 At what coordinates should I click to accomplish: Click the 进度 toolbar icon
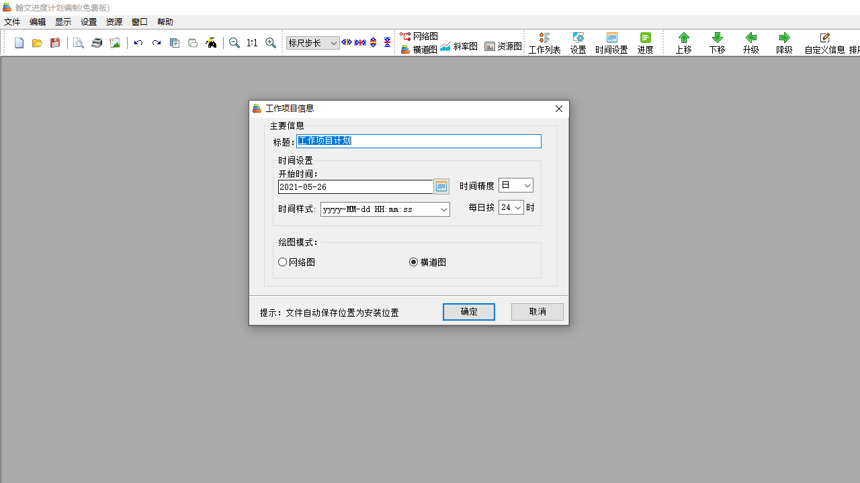645,42
